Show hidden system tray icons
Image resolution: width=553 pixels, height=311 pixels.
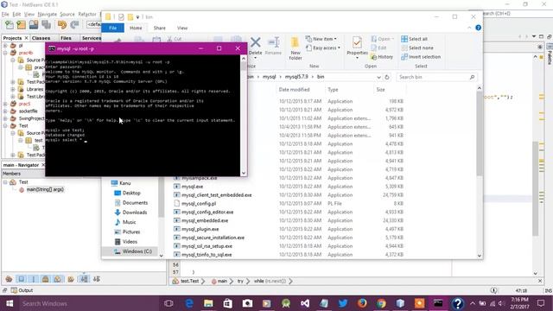(x=473, y=303)
